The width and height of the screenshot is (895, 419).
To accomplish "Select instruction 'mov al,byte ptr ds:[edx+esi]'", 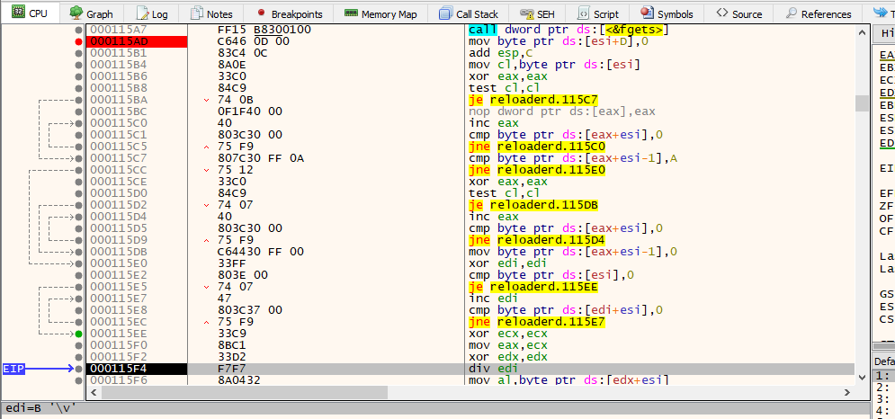I will pos(569,380).
